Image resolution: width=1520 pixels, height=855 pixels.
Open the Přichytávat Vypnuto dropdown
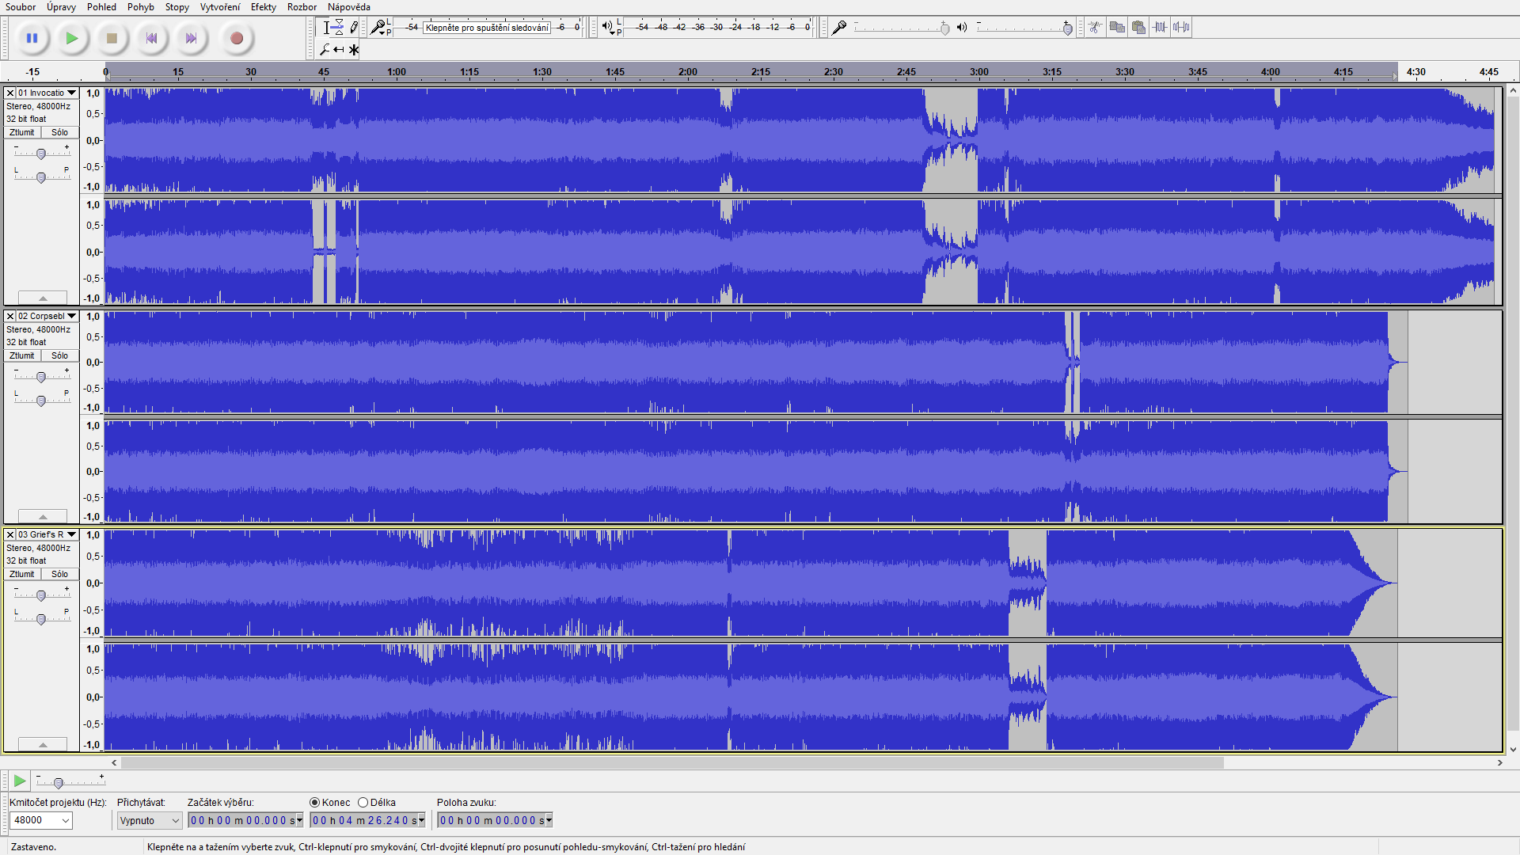click(x=150, y=820)
